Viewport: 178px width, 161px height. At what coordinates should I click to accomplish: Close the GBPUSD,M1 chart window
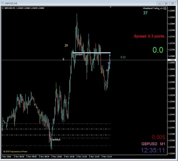coord(172,3)
